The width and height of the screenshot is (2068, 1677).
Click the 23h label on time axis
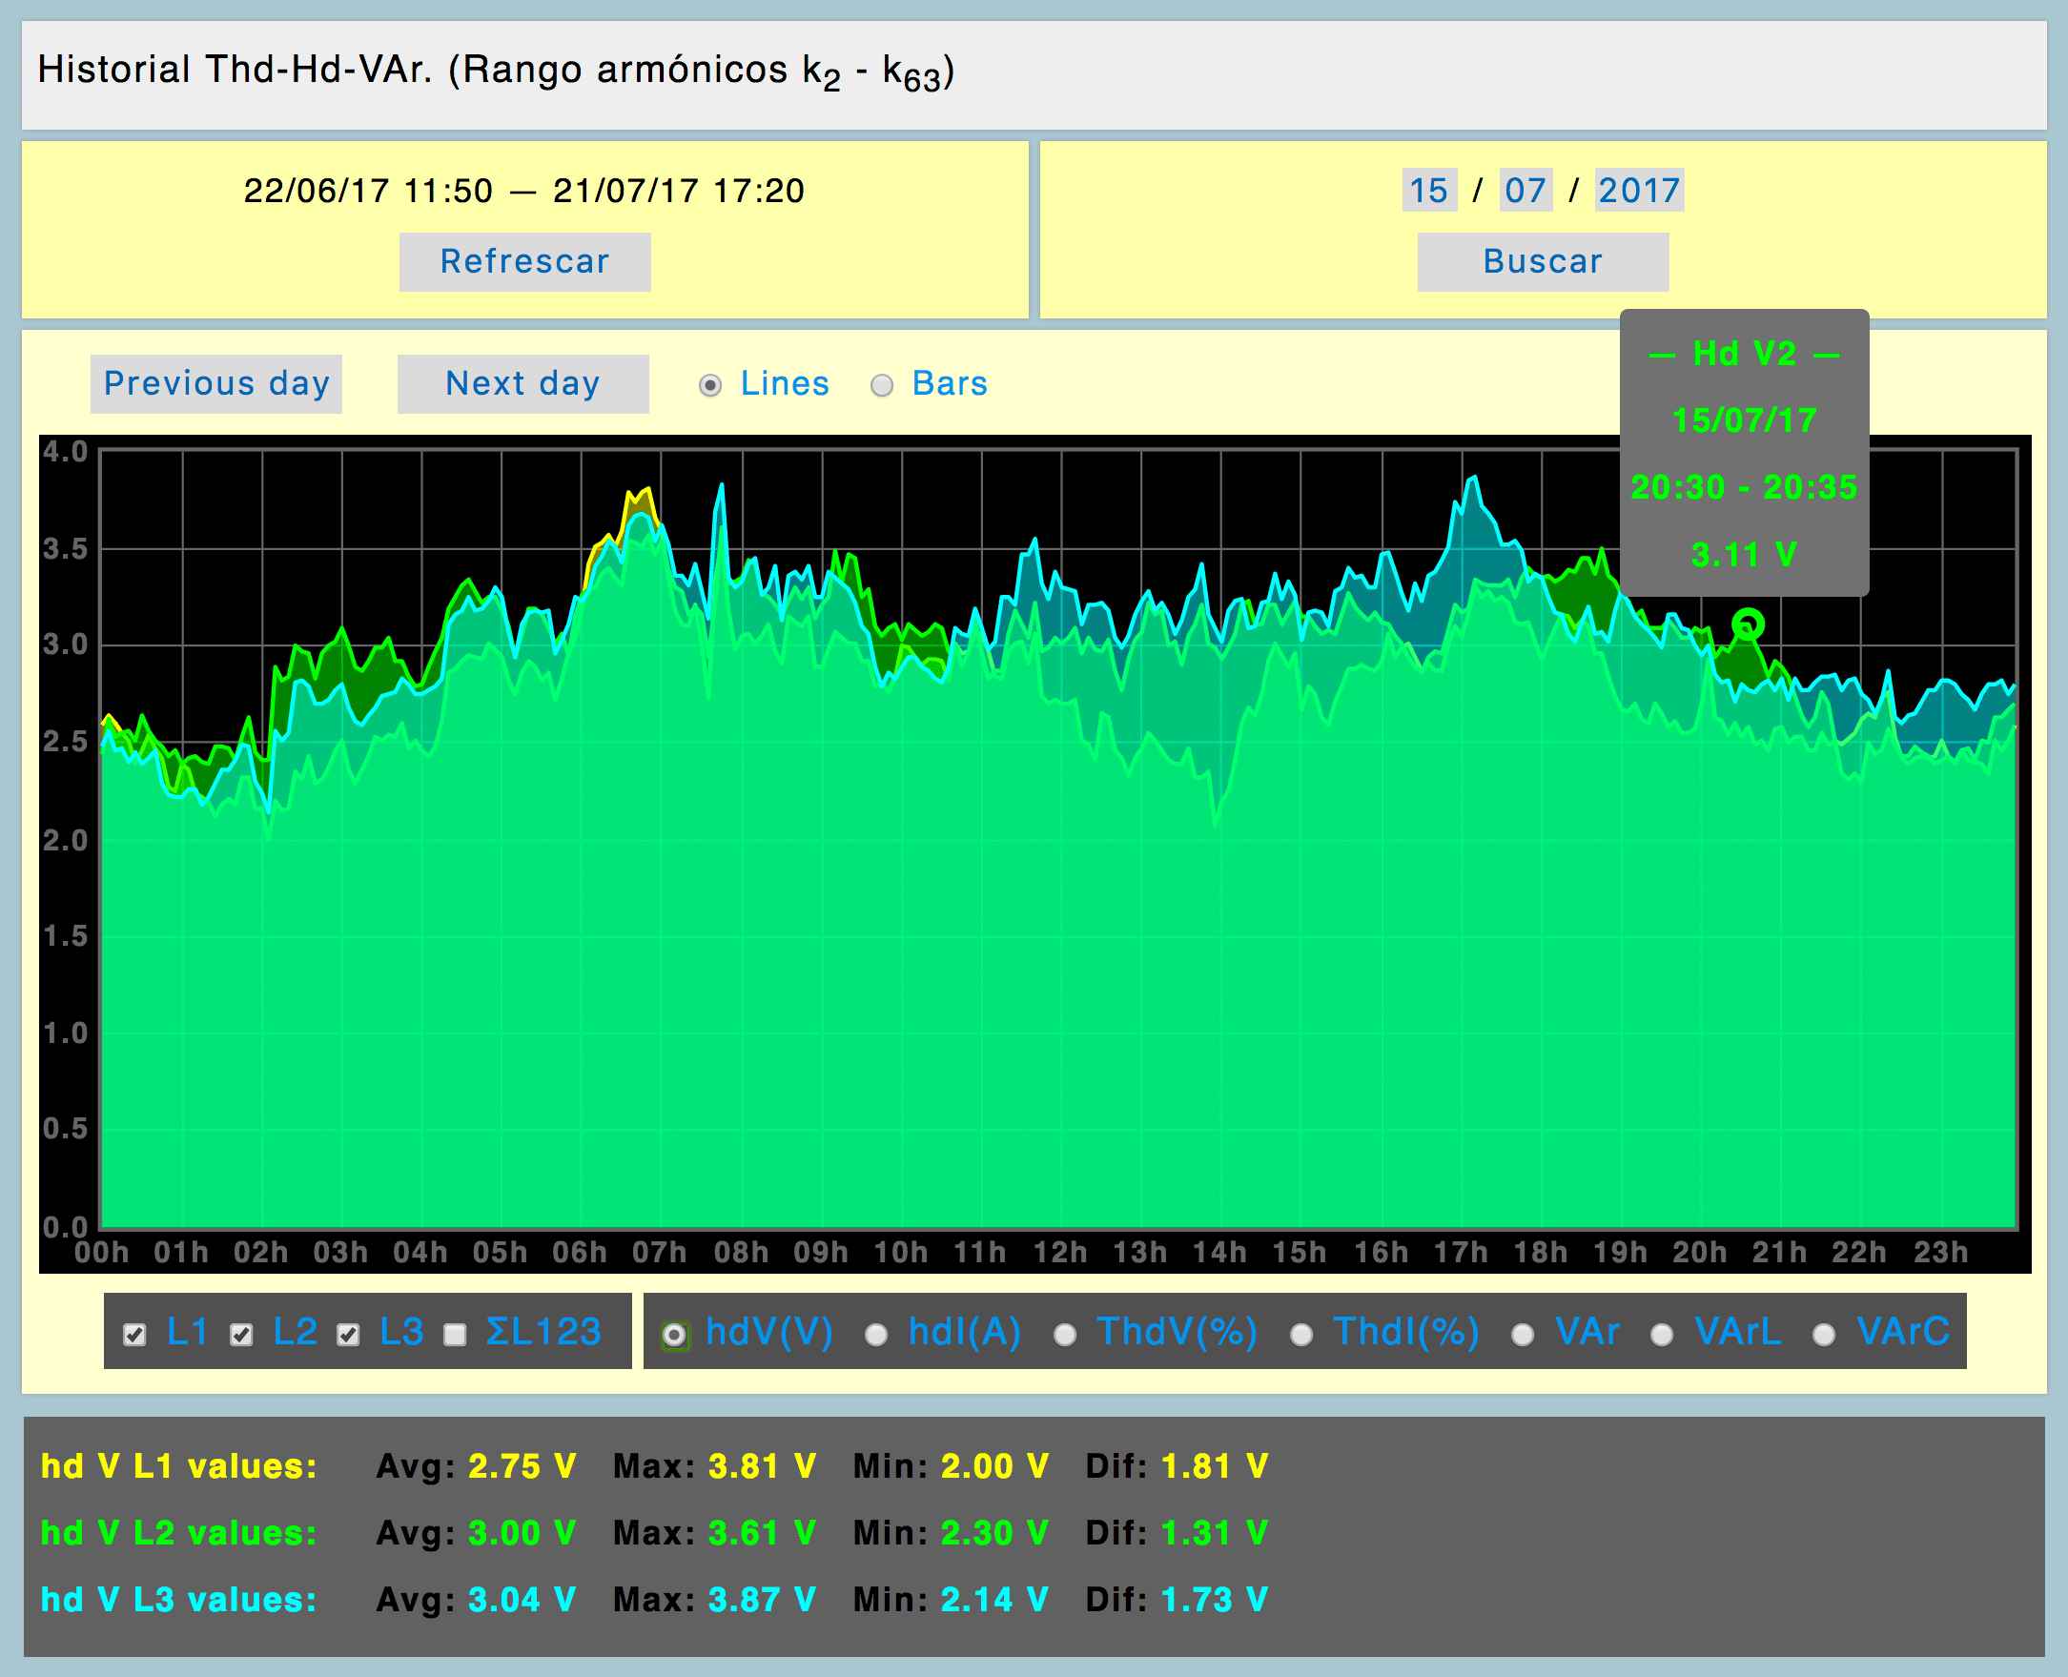[x=1940, y=1253]
